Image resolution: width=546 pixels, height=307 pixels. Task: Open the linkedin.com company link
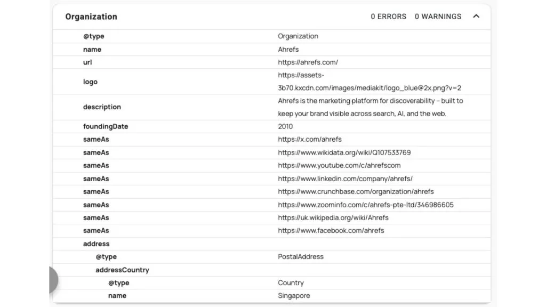click(x=345, y=179)
